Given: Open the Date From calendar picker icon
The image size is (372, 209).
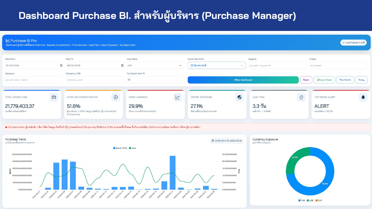Looking at the screenshot, I should [61, 65].
